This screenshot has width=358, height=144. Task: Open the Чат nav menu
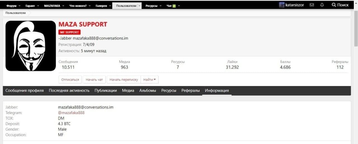169,6
